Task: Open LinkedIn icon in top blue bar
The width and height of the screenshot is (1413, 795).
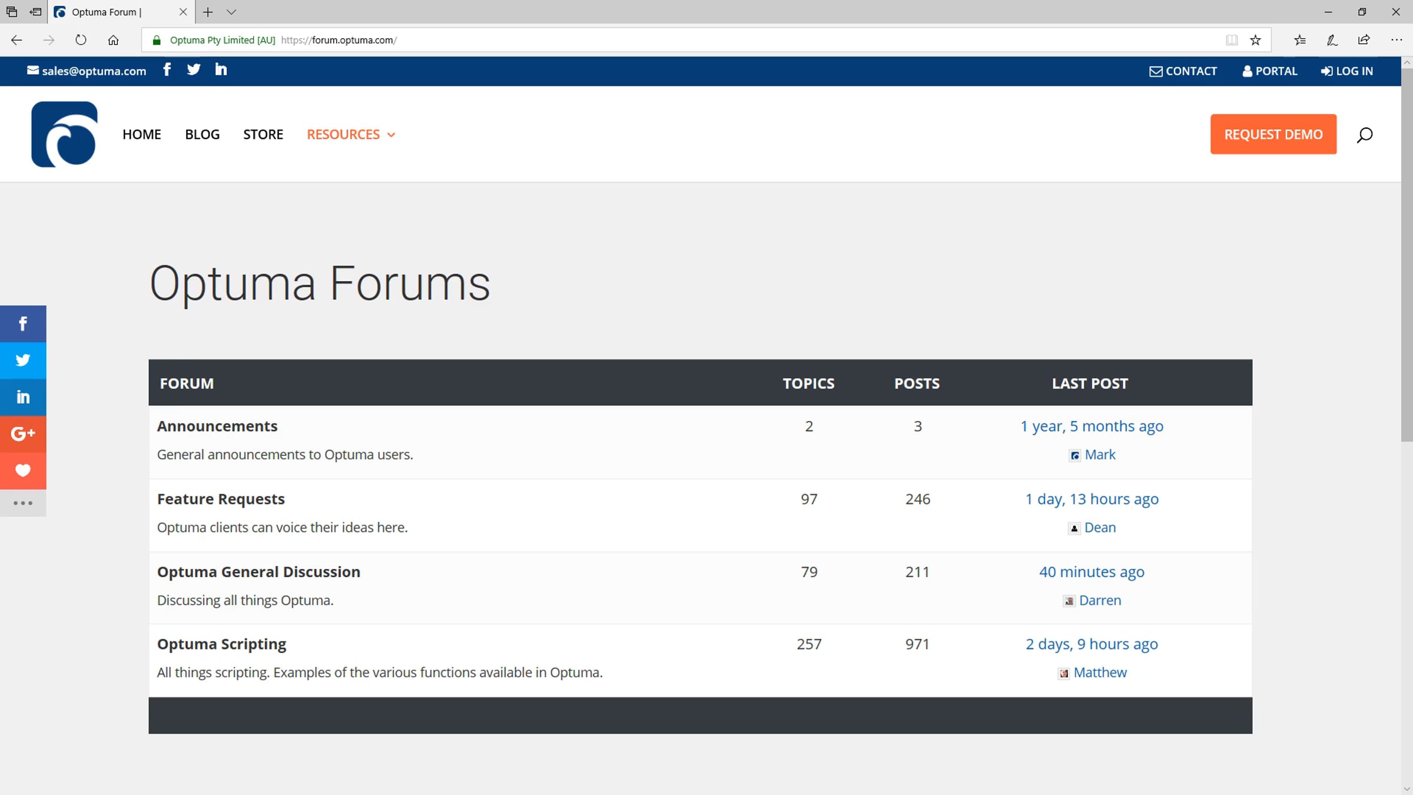Action: pyautogui.click(x=221, y=70)
